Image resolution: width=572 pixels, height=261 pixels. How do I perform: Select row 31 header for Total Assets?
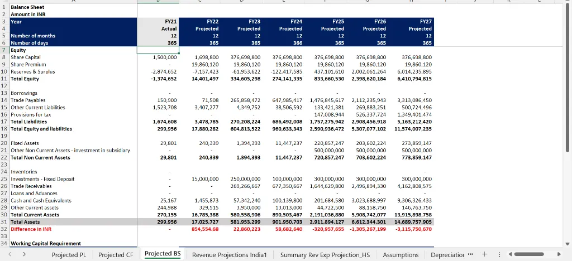point(4,221)
